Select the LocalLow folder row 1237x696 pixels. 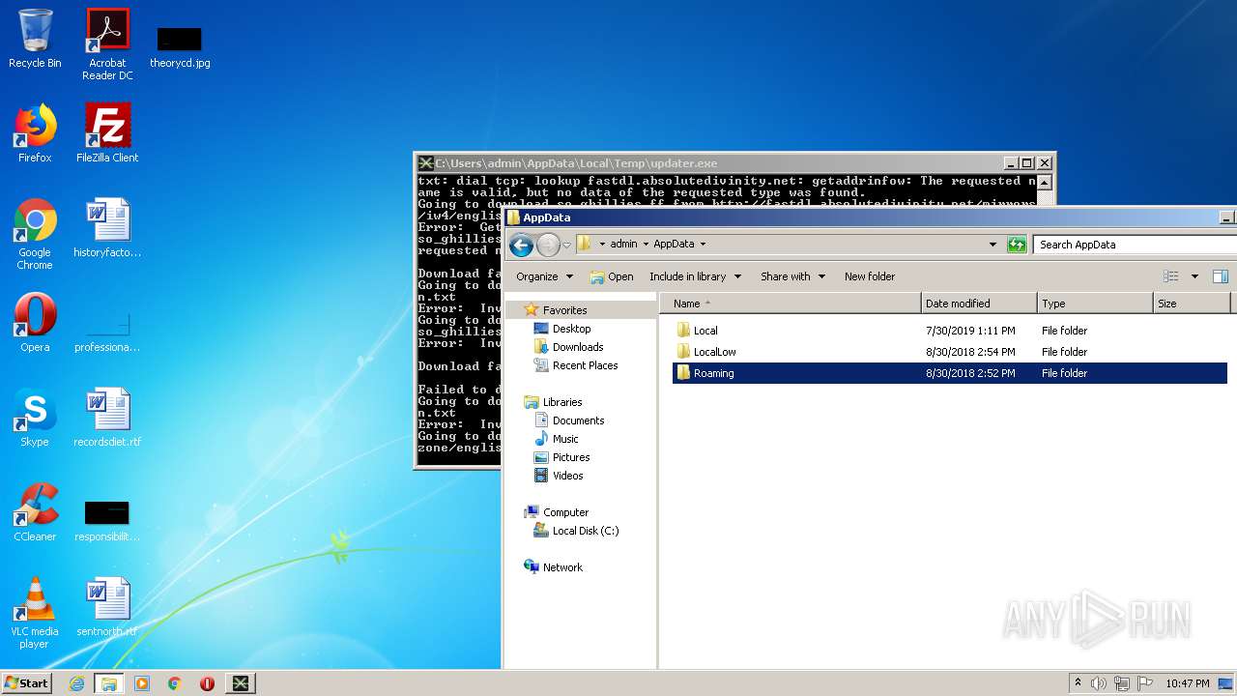pyautogui.click(x=950, y=352)
